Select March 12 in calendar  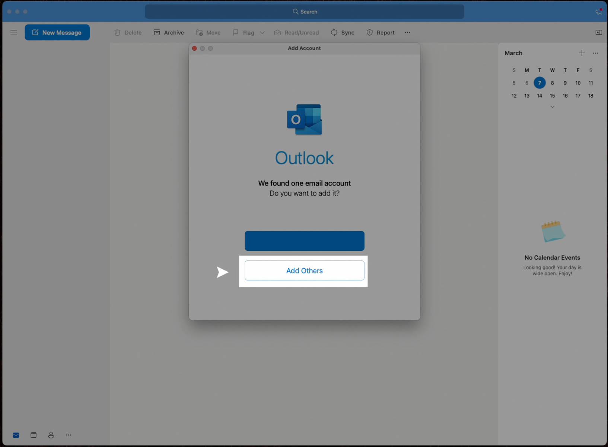pos(514,96)
